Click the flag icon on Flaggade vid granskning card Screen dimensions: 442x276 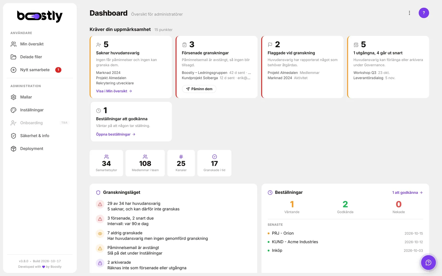point(270,45)
